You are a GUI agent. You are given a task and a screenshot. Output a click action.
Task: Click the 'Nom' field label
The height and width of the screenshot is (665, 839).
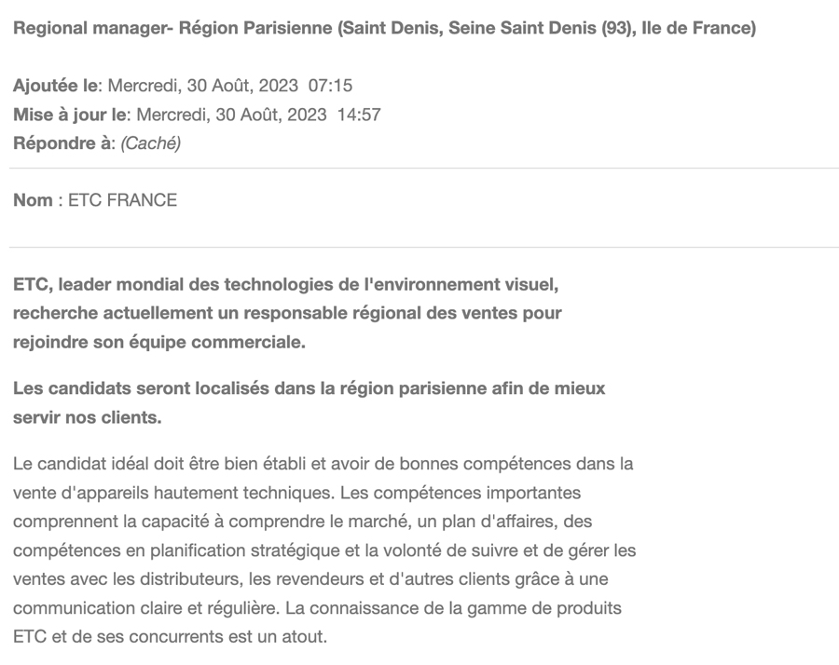point(33,200)
